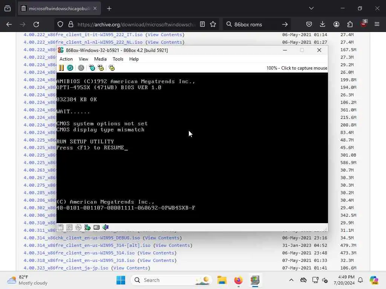Reload the archive.org page
Image resolution: width=386 pixels, height=289 pixels.
click(x=36, y=24)
